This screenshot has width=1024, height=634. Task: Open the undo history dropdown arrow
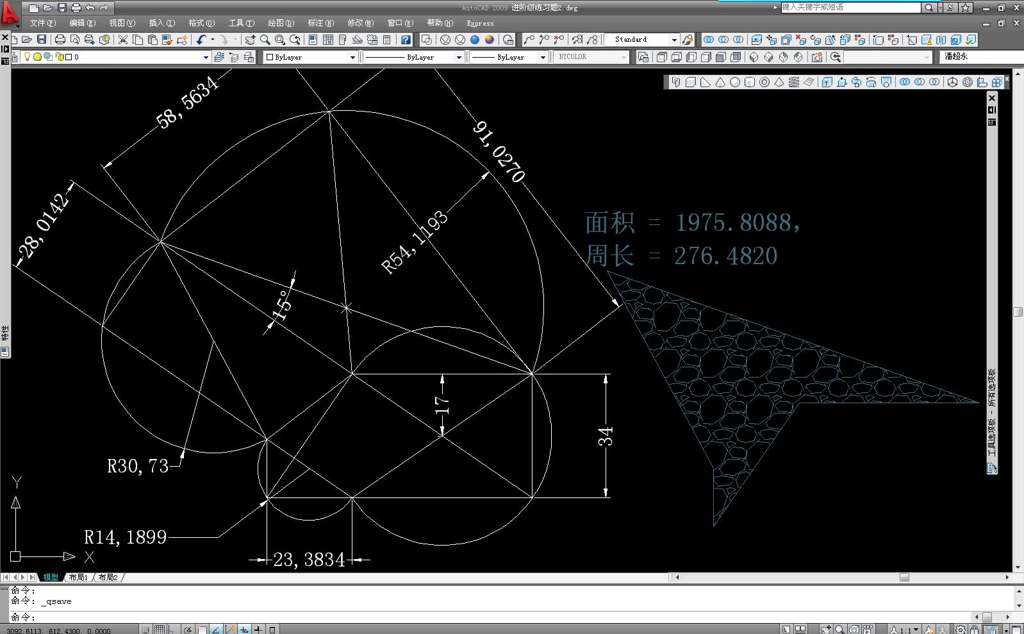tap(212, 40)
